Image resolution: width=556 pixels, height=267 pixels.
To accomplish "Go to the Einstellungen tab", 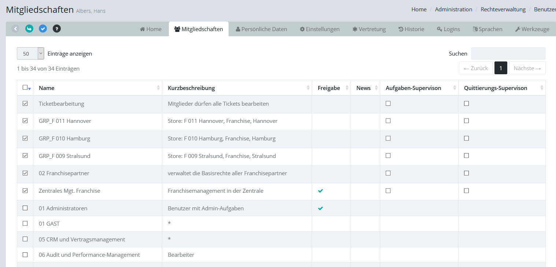I will tap(319, 29).
